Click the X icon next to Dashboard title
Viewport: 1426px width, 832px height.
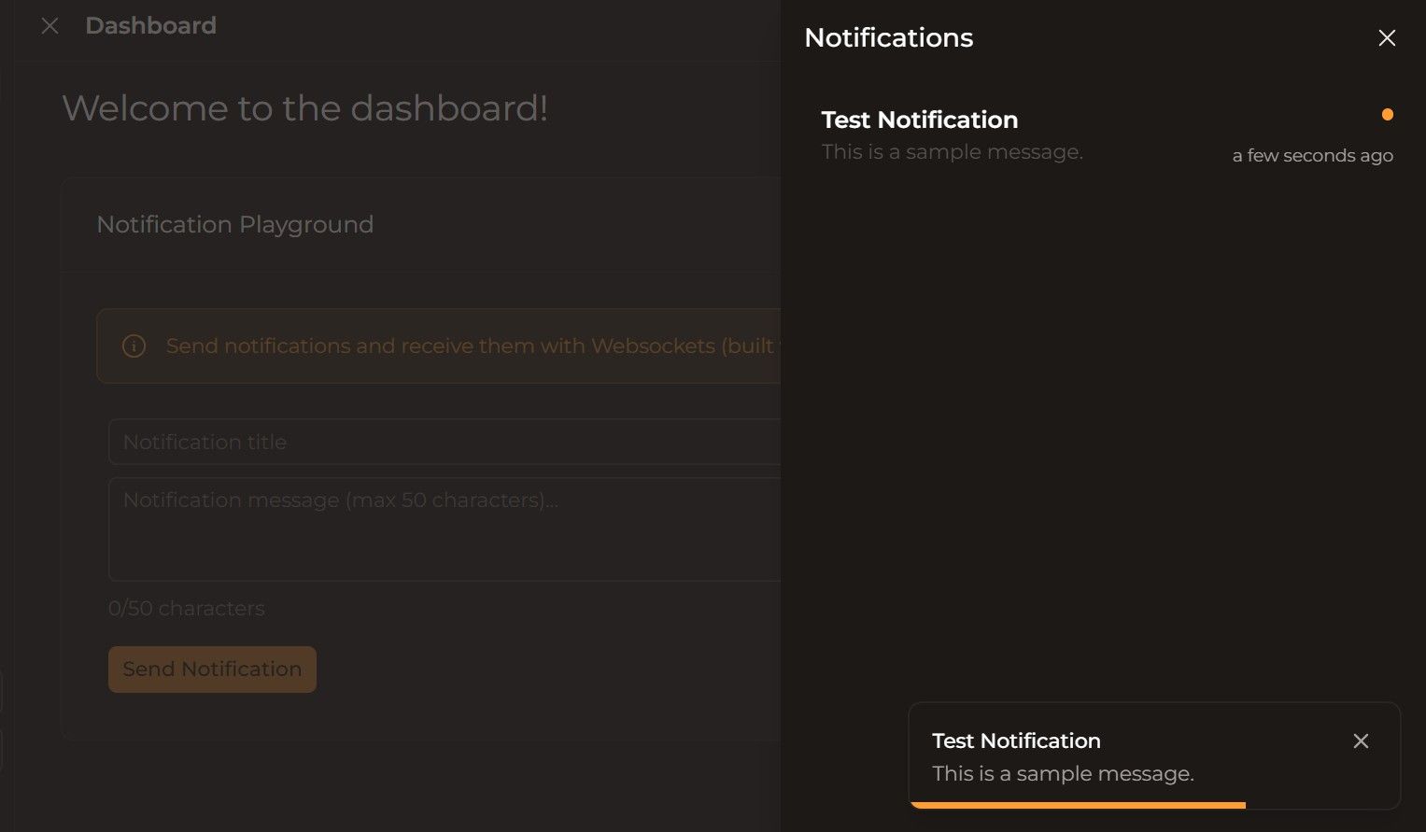click(x=49, y=25)
